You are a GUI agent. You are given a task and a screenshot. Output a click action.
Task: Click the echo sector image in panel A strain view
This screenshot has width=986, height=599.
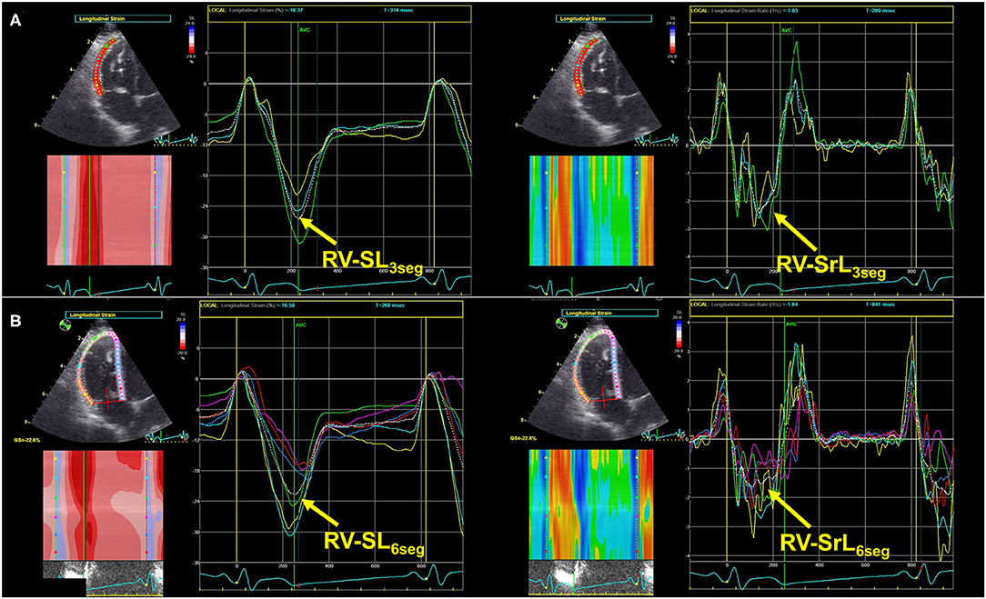pyautogui.click(x=110, y=86)
